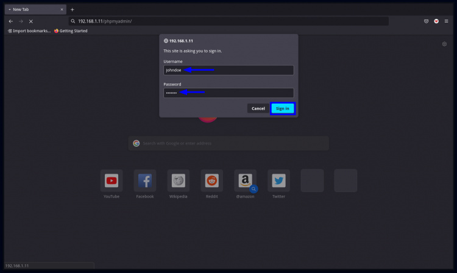Open the Reddit shortcut tile
Image resolution: width=457 pixels, height=273 pixels.
pyautogui.click(x=211, y=181)
